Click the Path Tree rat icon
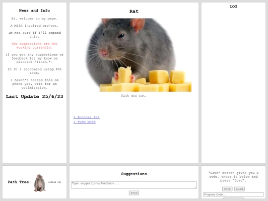 tap(40, 183)
